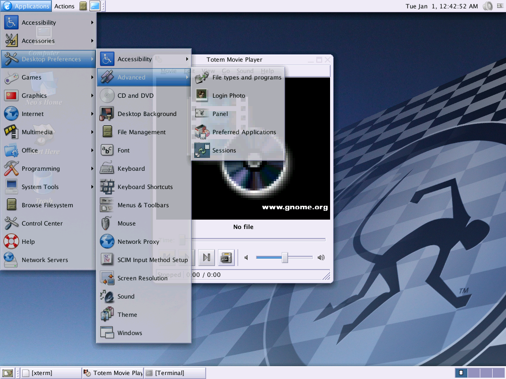Click the Control Center tools icon

click(11, 224)
